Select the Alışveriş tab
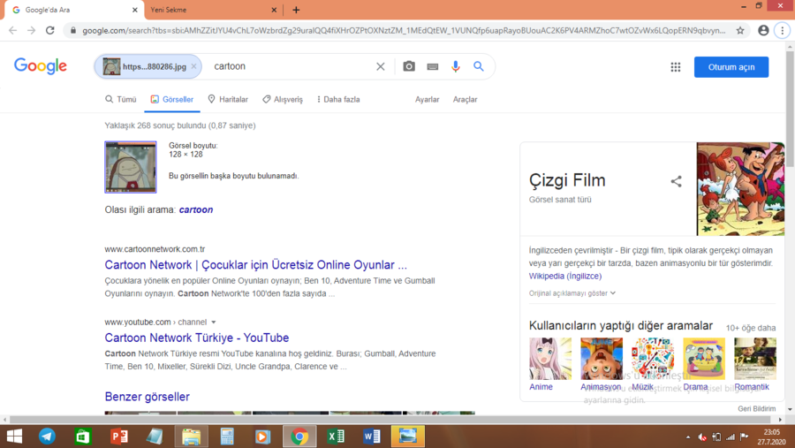The height and width of the screenshot is (448, 795). coord(283,100)
